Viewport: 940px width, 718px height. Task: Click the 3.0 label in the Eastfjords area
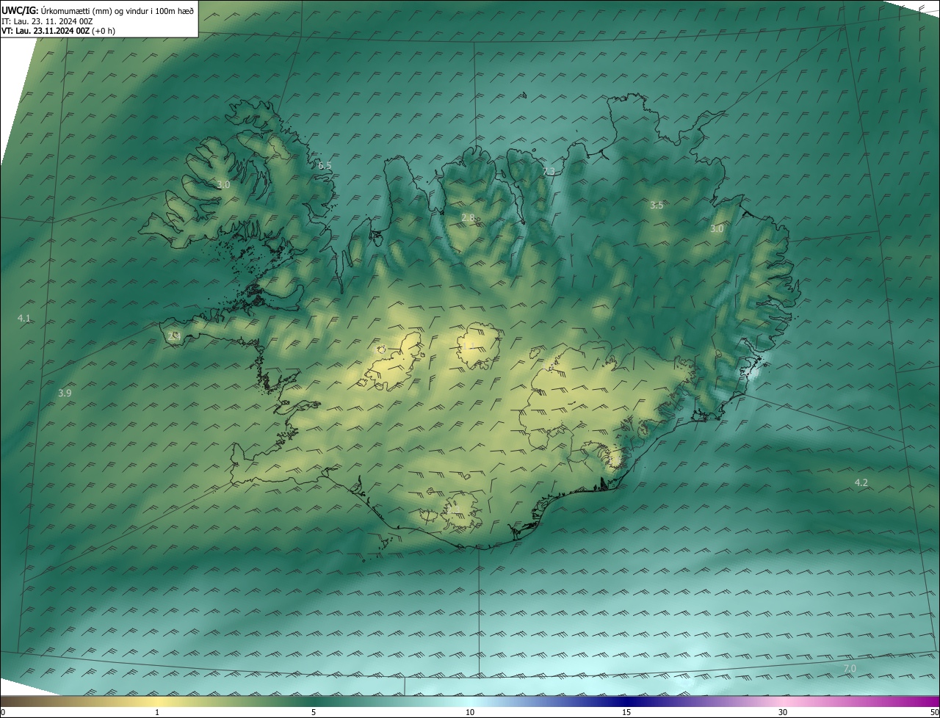(x=717, y=229)
